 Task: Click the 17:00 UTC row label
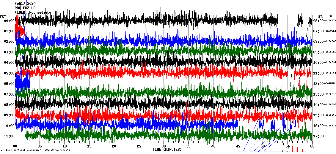(x=318, y=136)
